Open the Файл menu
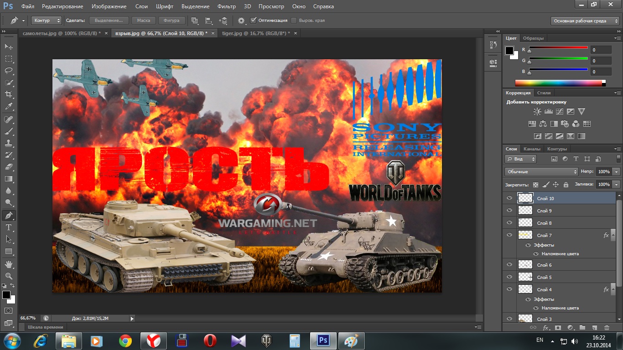Image resolution: width=623 pixels, height=350 pixels. click(x=27, y=6)
